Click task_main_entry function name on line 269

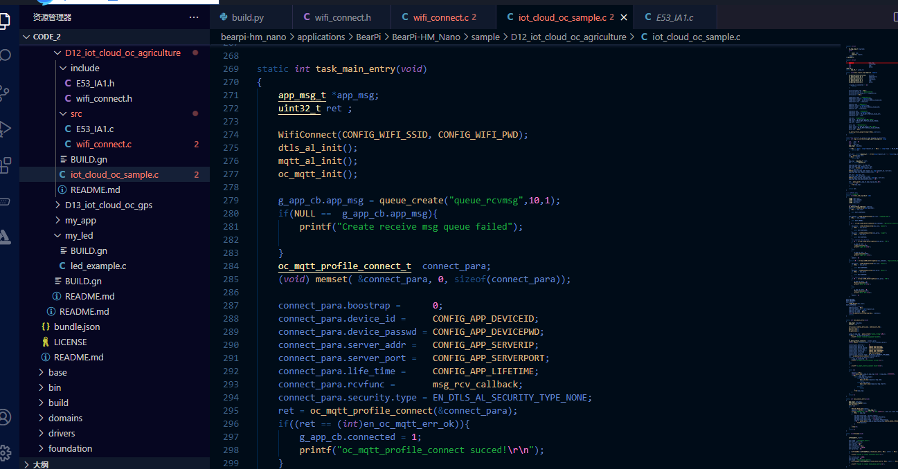pyautogui.click(x=355, y=68)
